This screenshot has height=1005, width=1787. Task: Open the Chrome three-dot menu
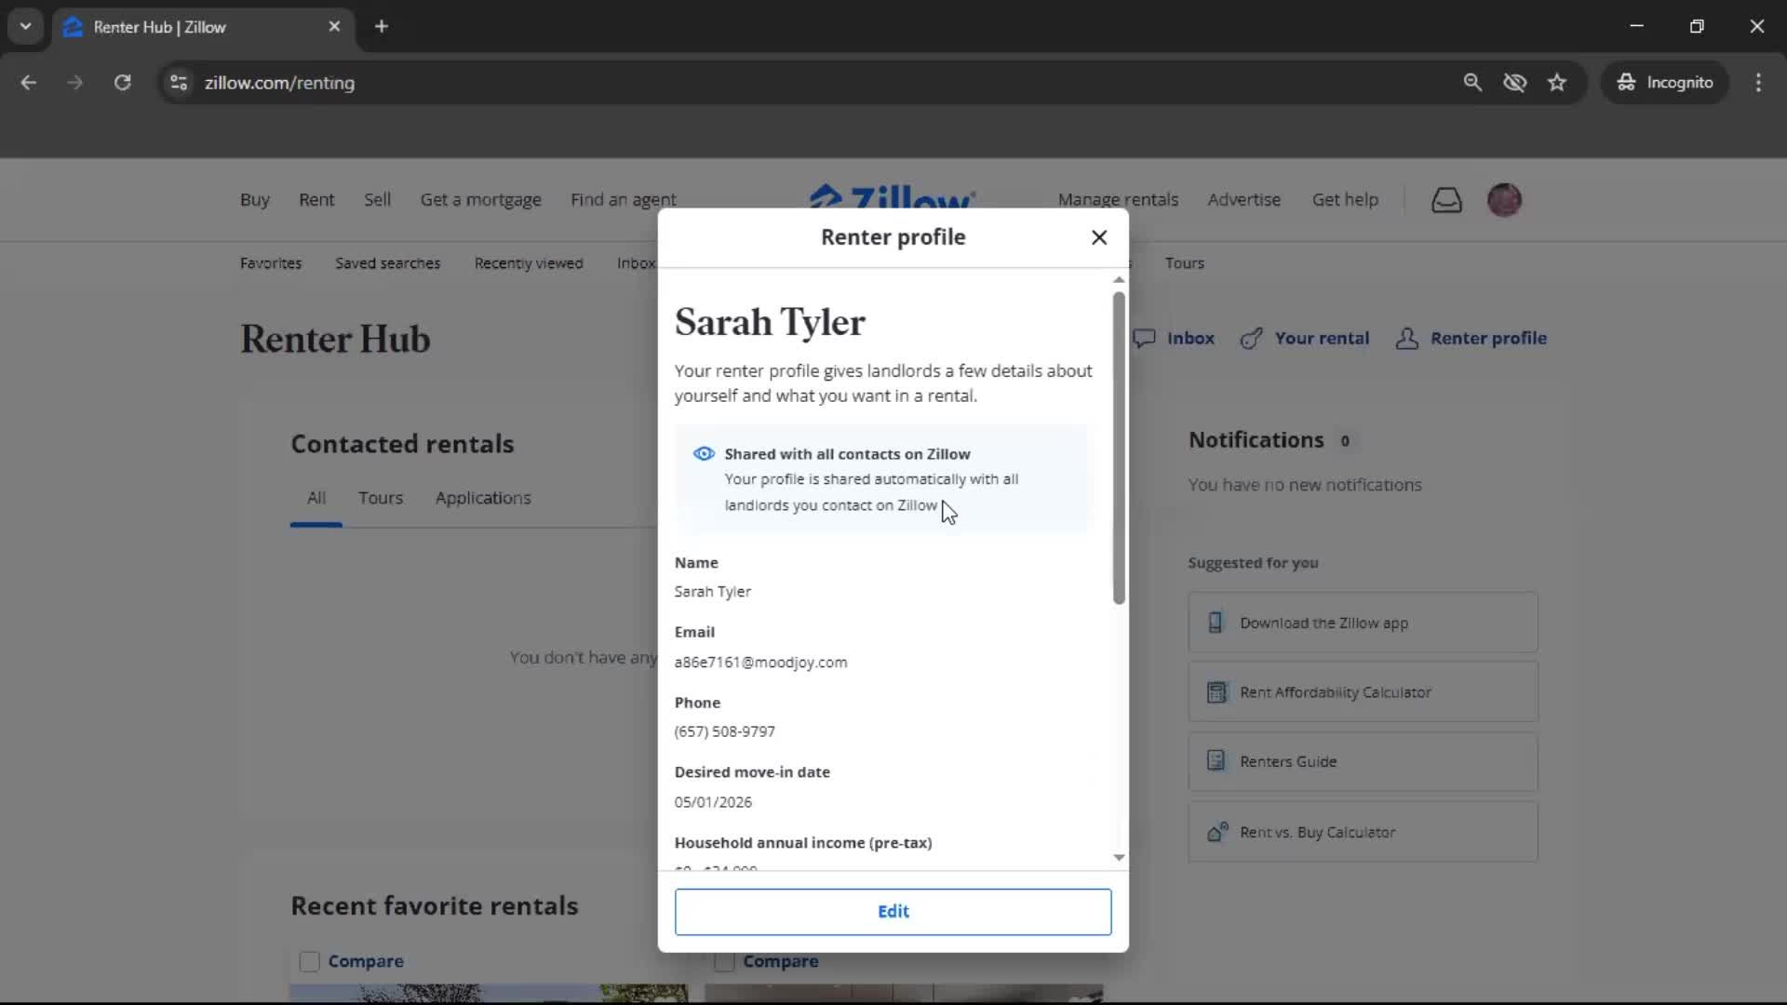pos(1758,82)
